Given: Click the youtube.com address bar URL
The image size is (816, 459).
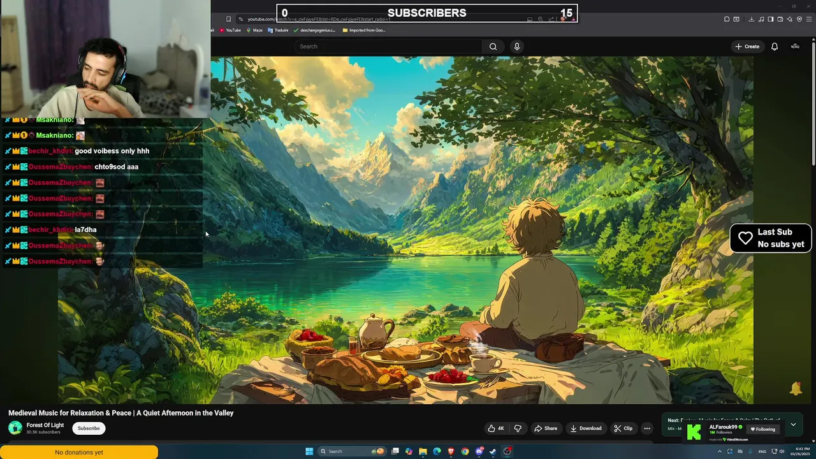Looking at the screenshot, I should coord(319,19).
